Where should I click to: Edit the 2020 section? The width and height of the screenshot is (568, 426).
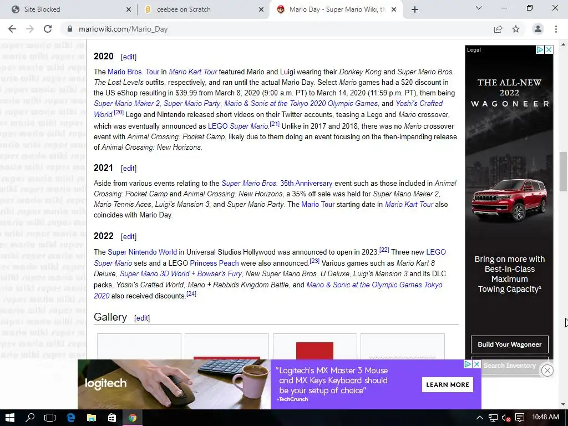129,57
